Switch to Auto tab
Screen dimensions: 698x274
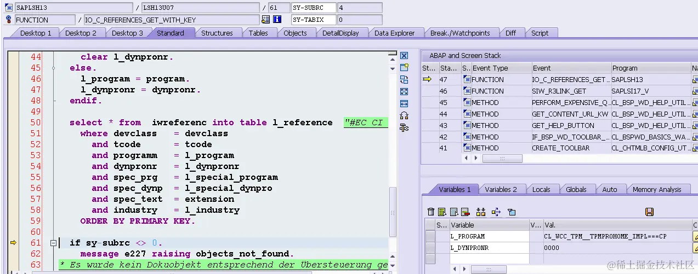610,189
